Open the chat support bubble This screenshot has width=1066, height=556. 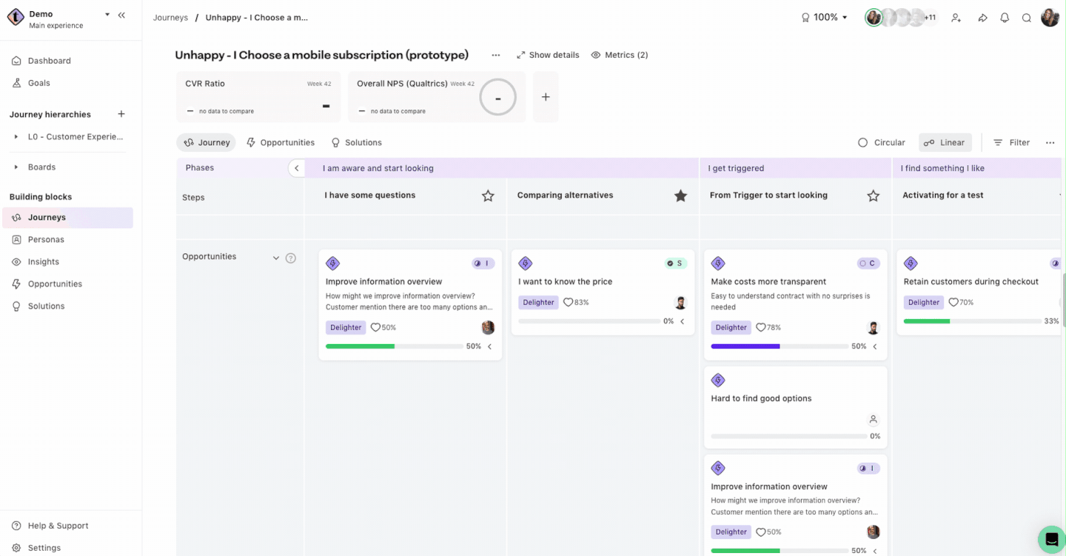click(1051, 540)
